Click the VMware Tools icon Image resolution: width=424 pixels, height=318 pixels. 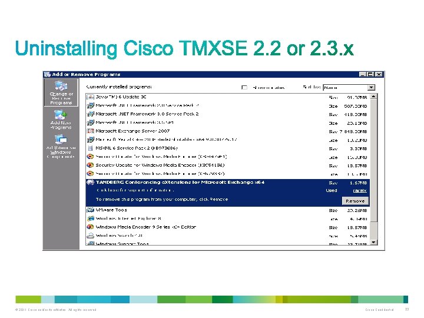tap(90, 210)
